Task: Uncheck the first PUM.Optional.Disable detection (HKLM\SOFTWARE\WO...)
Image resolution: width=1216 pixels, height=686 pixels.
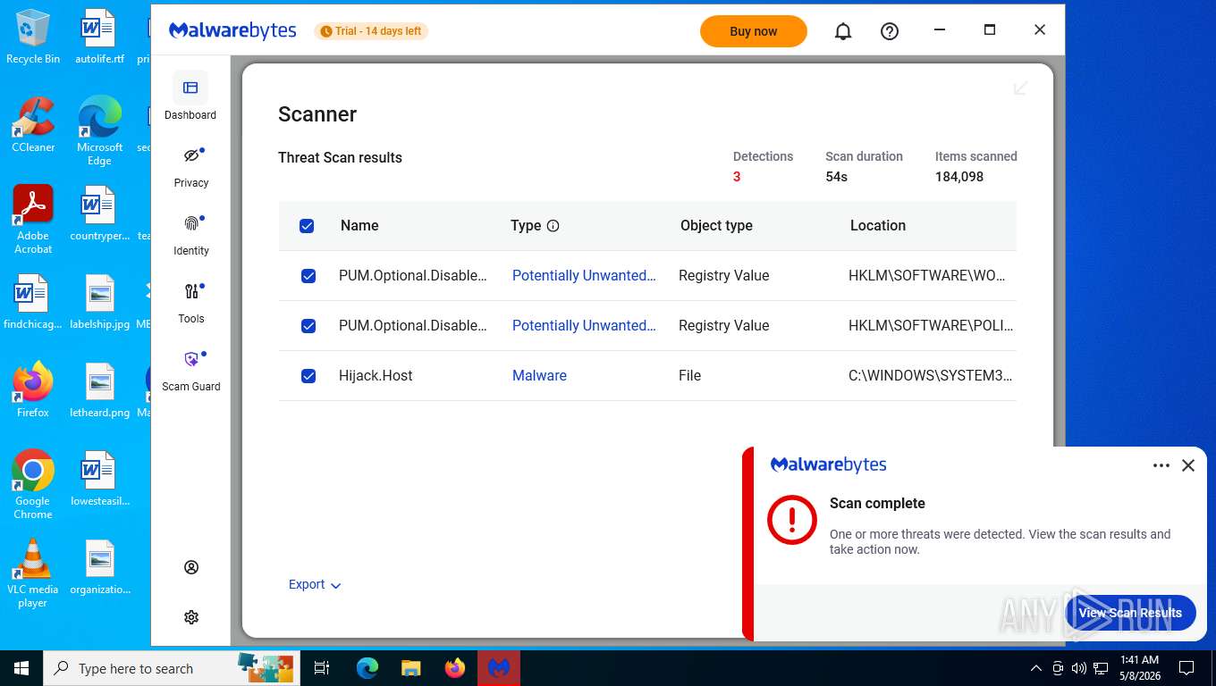Action: pos(308,276)
